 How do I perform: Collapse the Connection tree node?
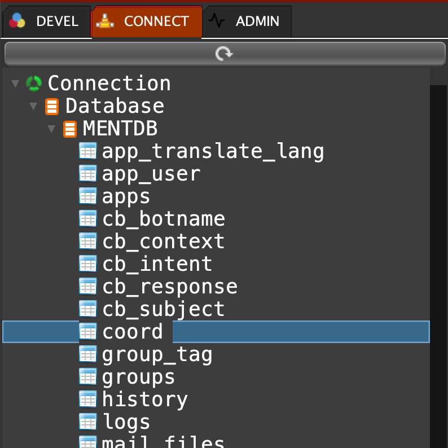15,84
